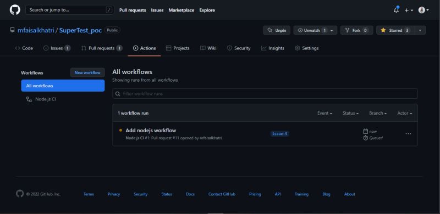Open the 'Add nodejs workflow' run
The height and width of the screenshot is (214, 440).
[151, 130]
